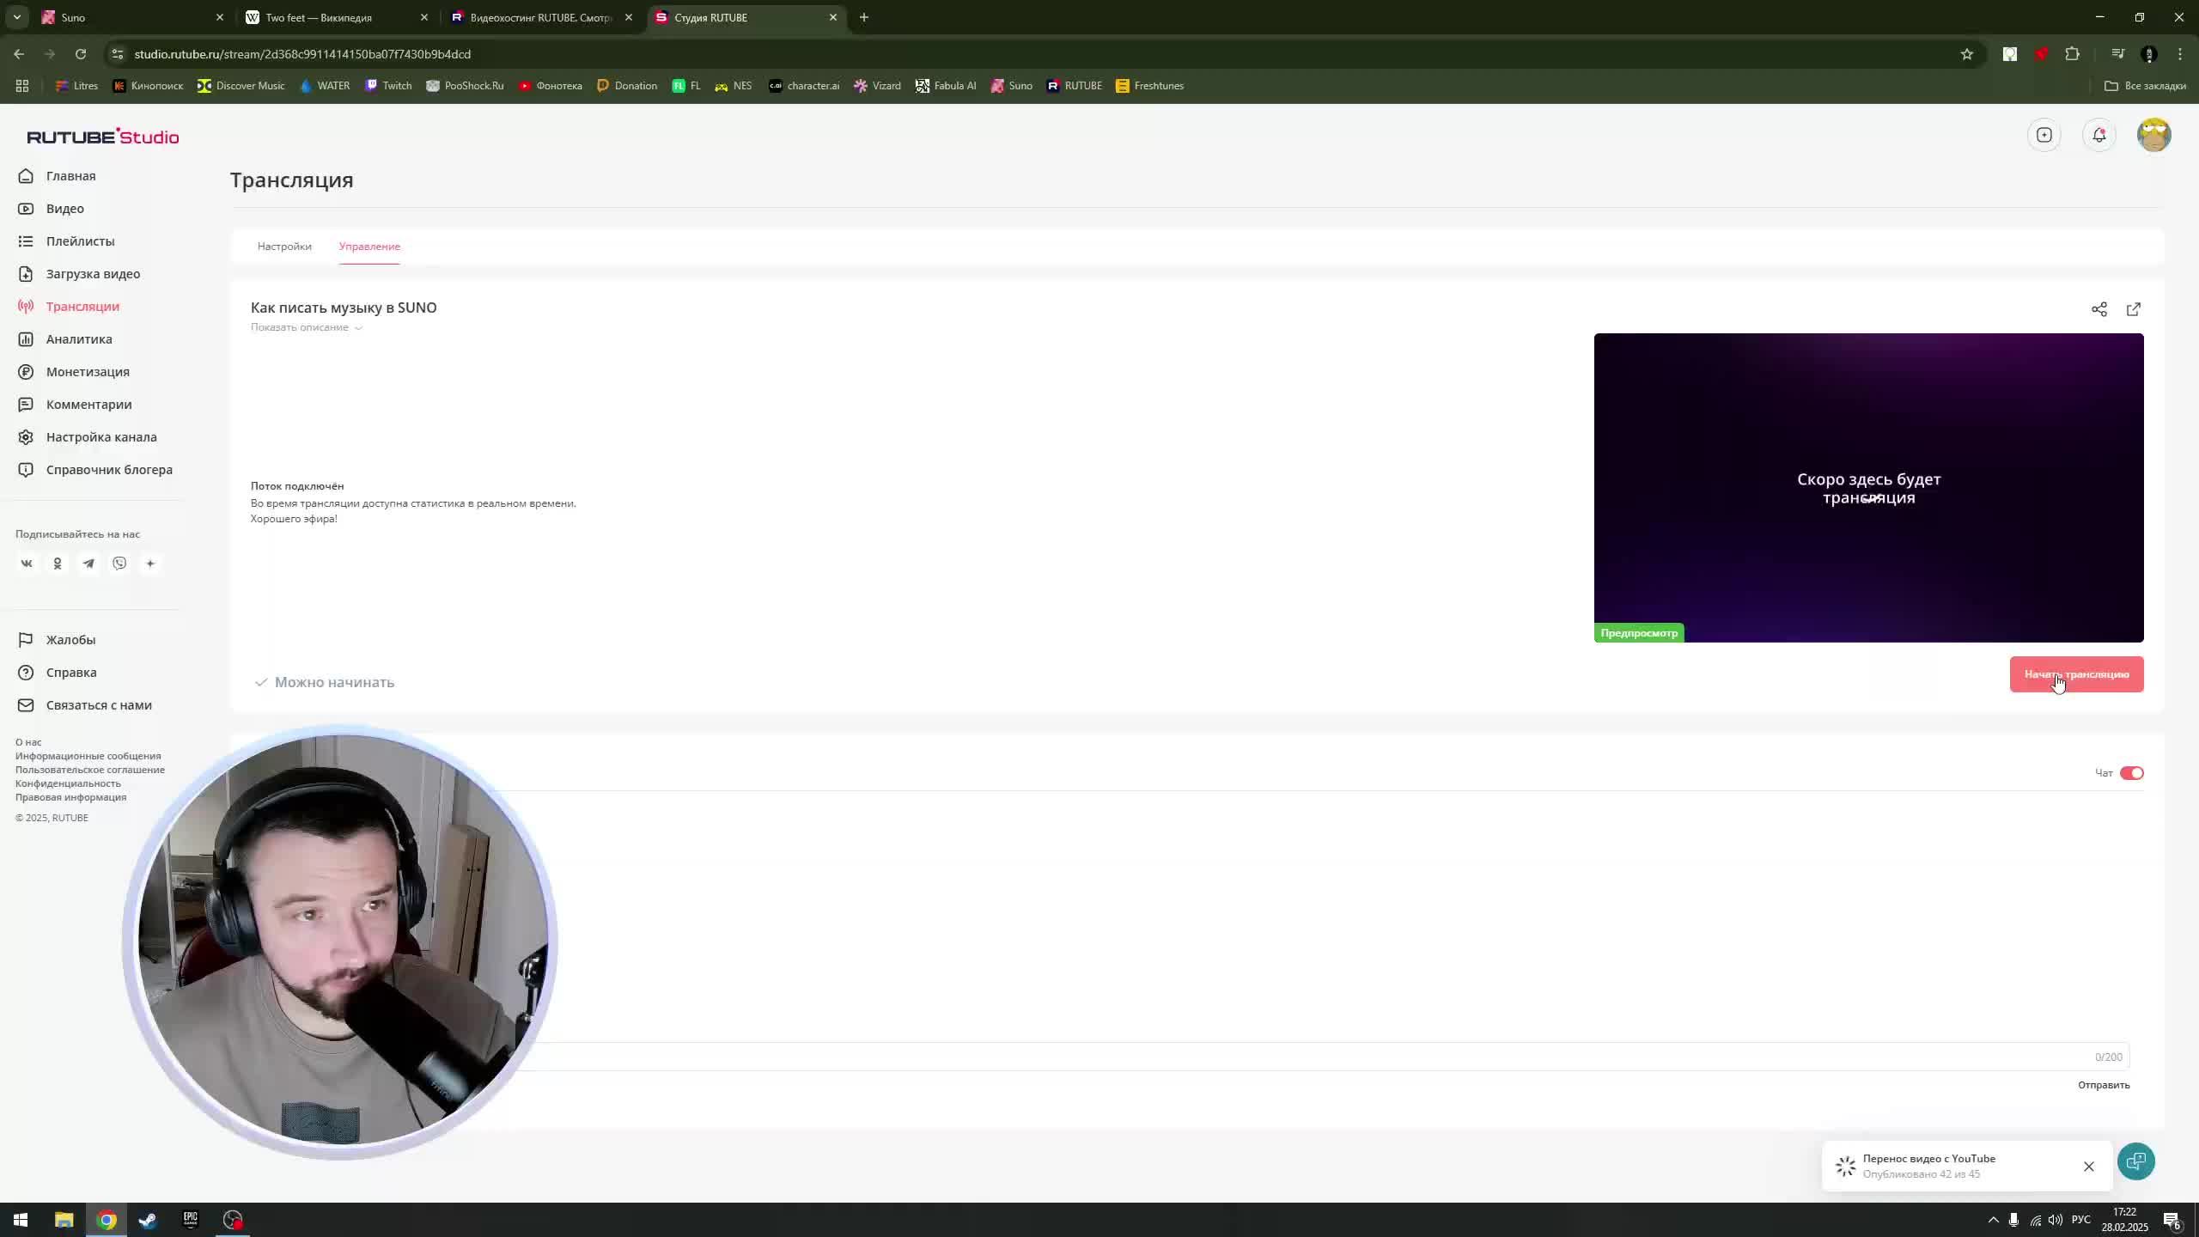Image resolution: width=2199 pixels, height=1237 pixels.
Task: Switch to the Настройки tab
Action: tap(284, 247)
